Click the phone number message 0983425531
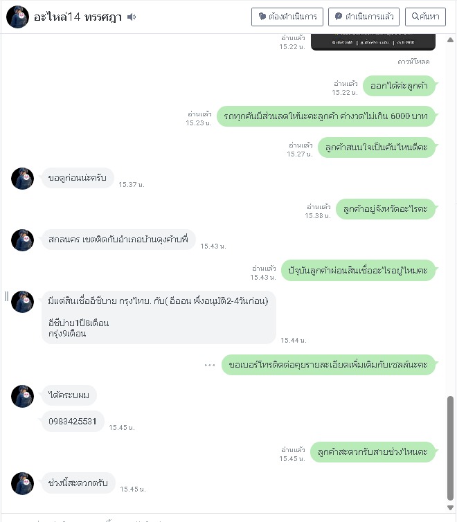Image resolution: width=457 pixels, height=522 pixels. click(x=73, y=422)
